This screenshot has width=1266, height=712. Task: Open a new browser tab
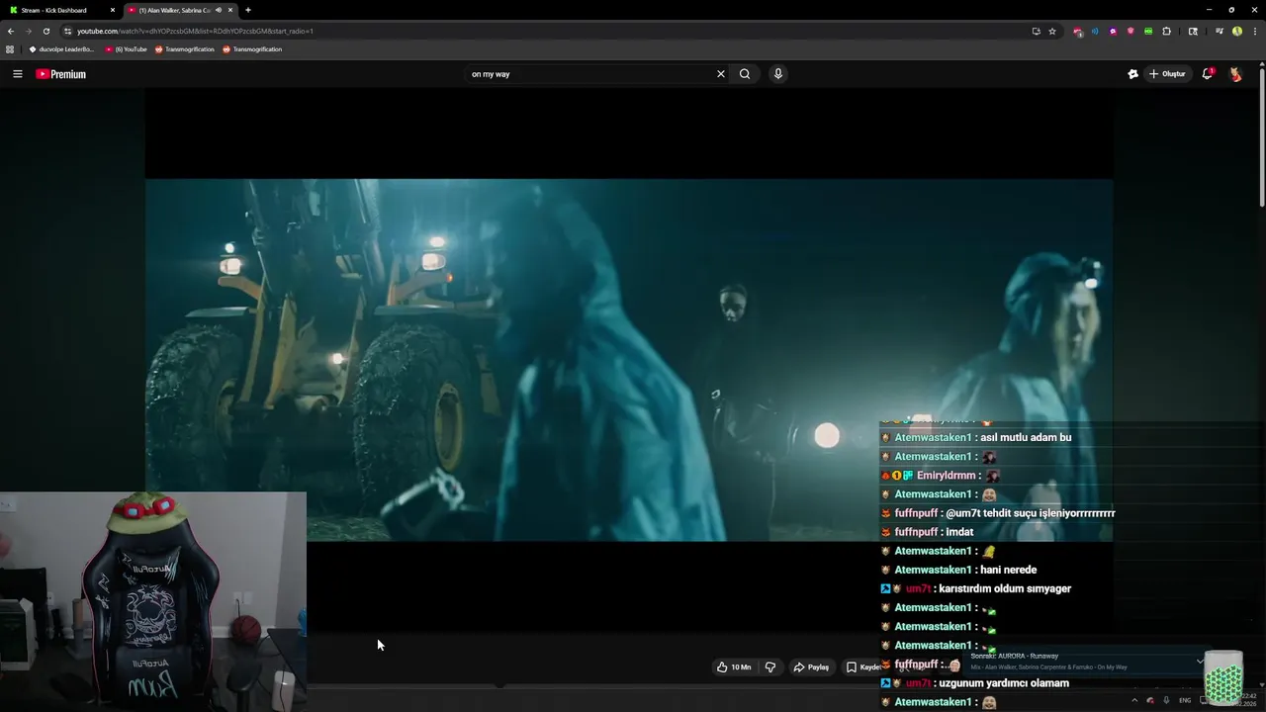coord(248,10)
